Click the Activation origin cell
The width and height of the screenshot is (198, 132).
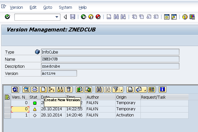128,115
